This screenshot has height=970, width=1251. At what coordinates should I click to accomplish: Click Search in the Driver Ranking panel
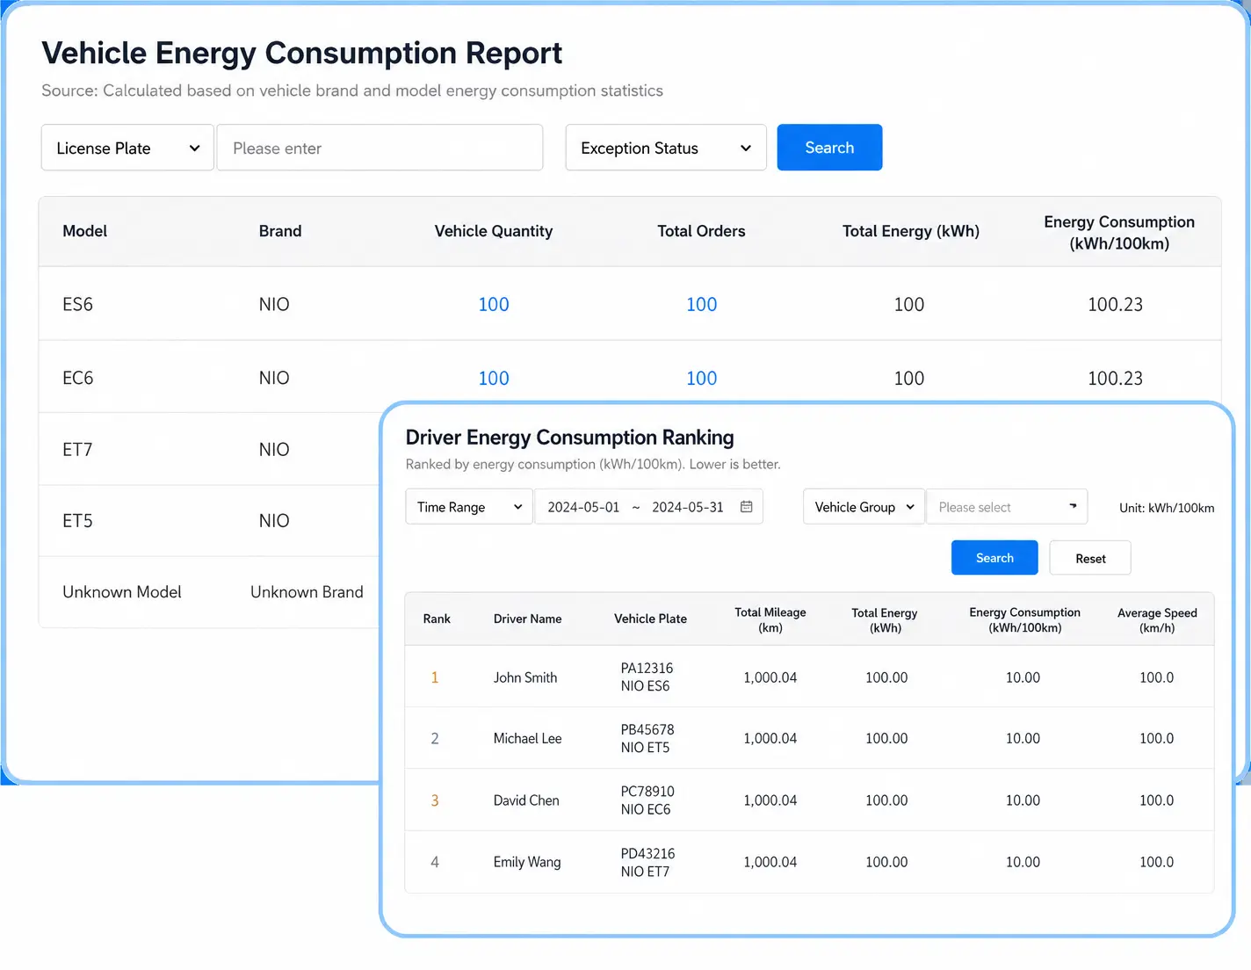994,558
